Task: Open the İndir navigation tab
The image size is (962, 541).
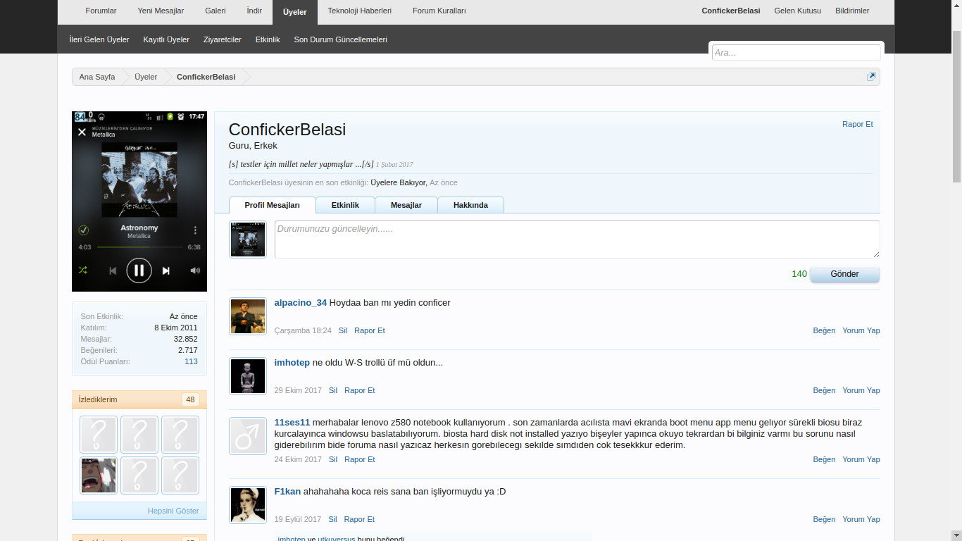Action: (x=254, y=11)
